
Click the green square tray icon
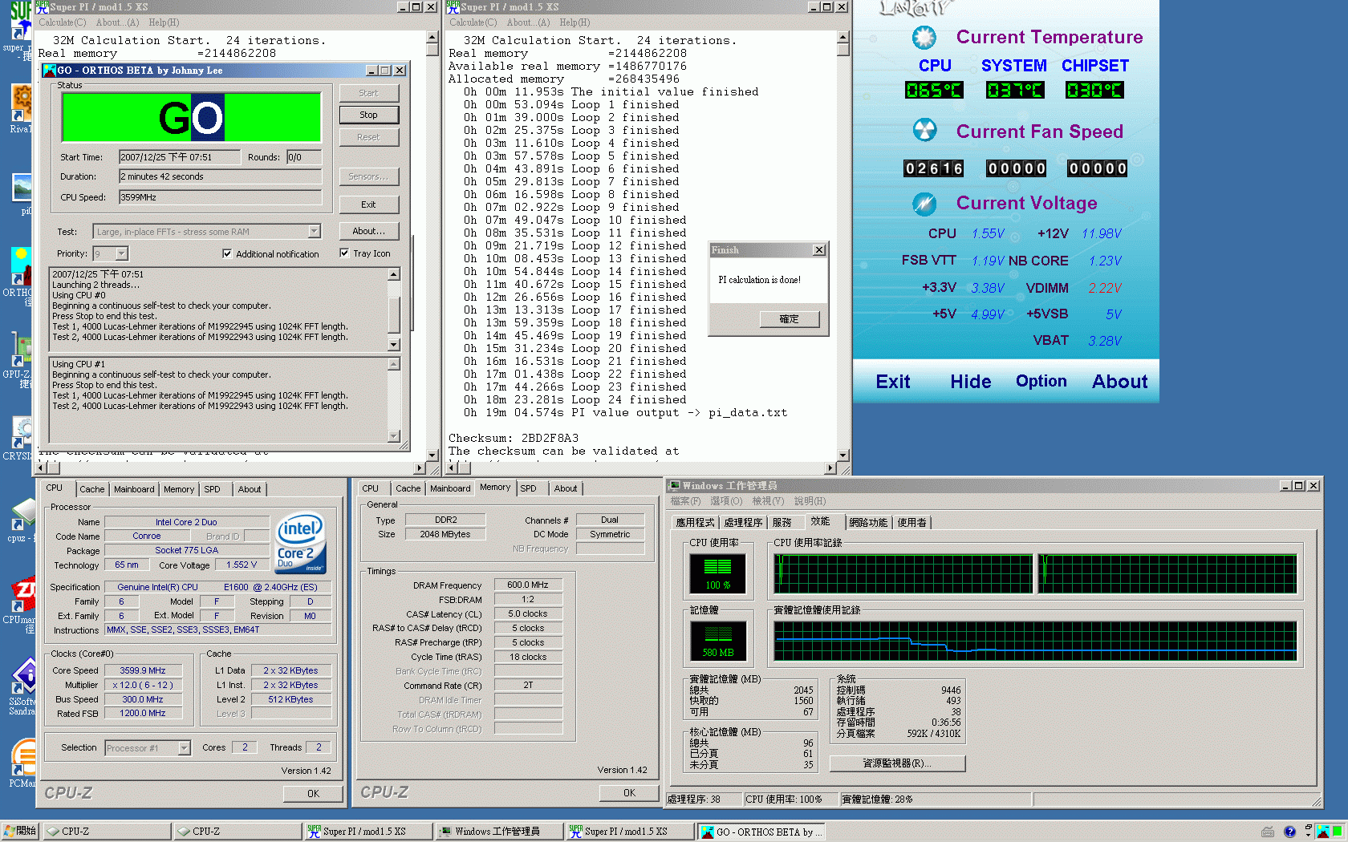(x=1338, y=832)
